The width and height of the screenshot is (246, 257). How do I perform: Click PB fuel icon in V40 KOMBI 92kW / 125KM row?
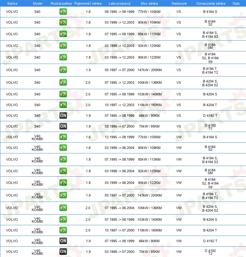coord(63,171)
